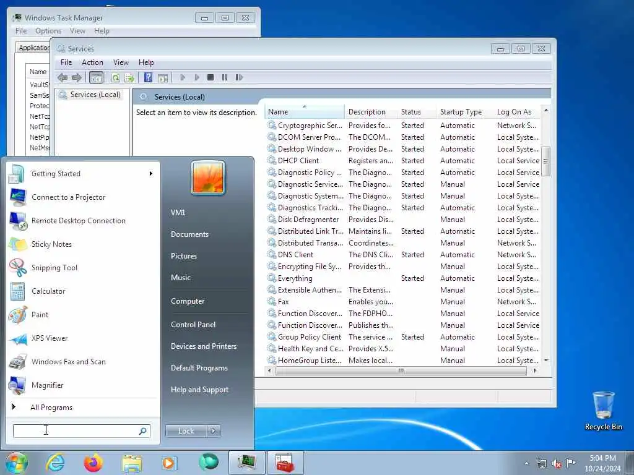Open the View menu in Services

click(121, 62)
